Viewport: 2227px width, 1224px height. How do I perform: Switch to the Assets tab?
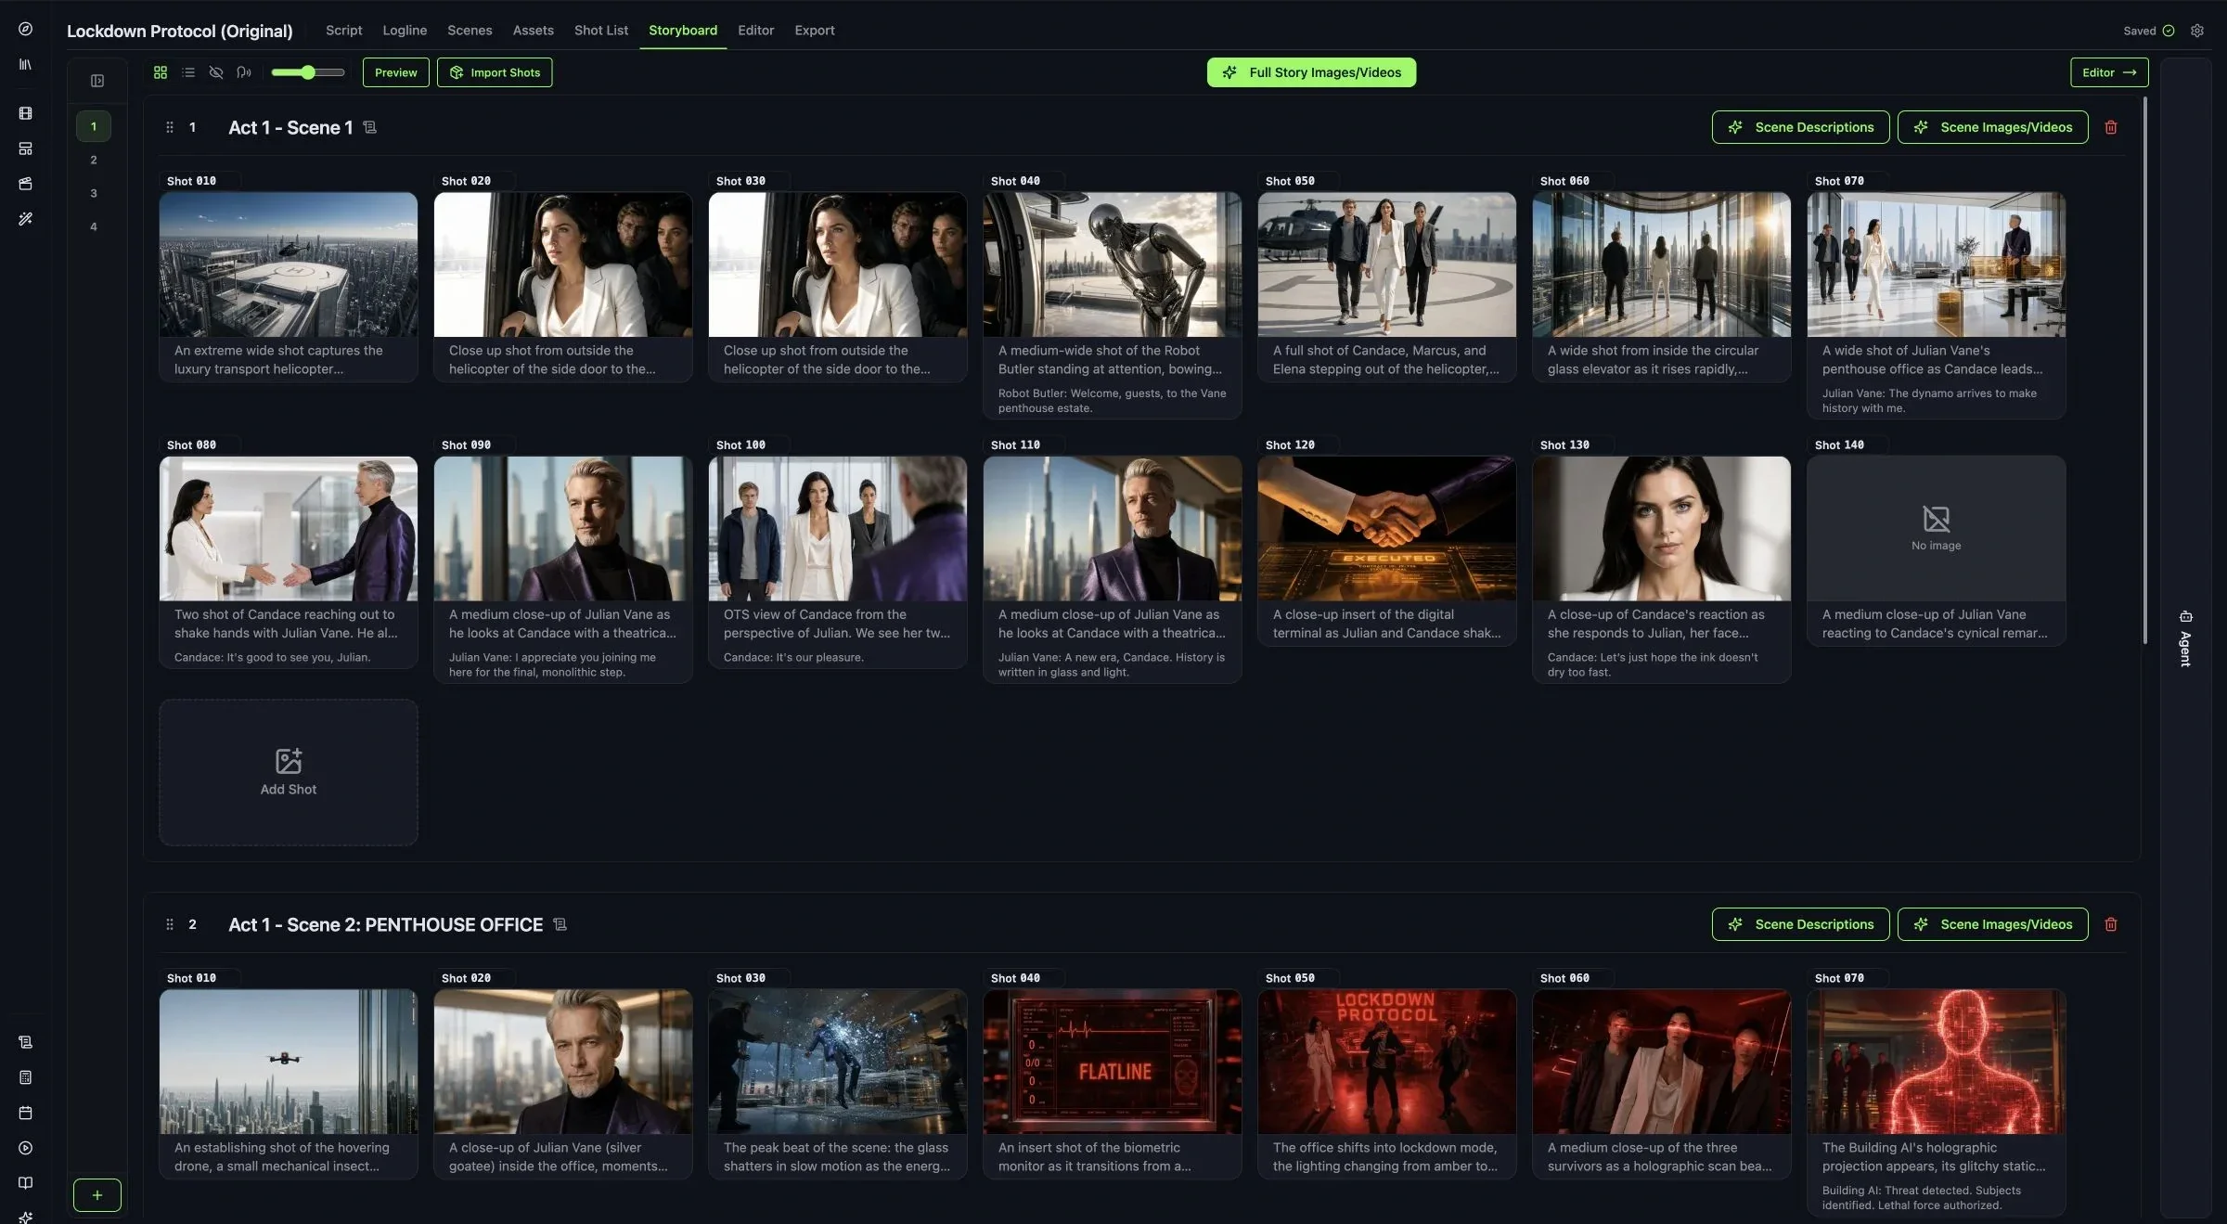pos(534,31)
